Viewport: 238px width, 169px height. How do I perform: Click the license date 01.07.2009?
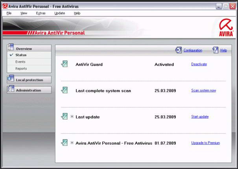pyautogui.click(x=165, y=143)
